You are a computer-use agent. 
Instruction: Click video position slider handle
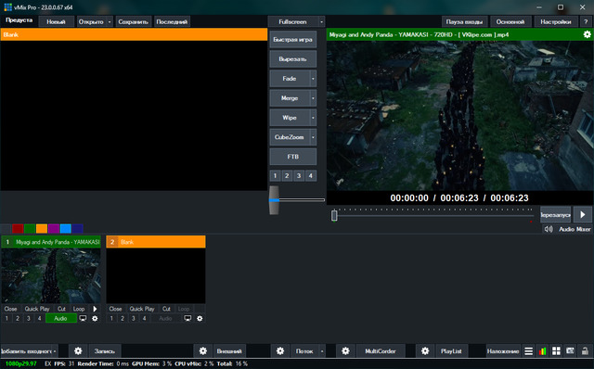point(334,215)
